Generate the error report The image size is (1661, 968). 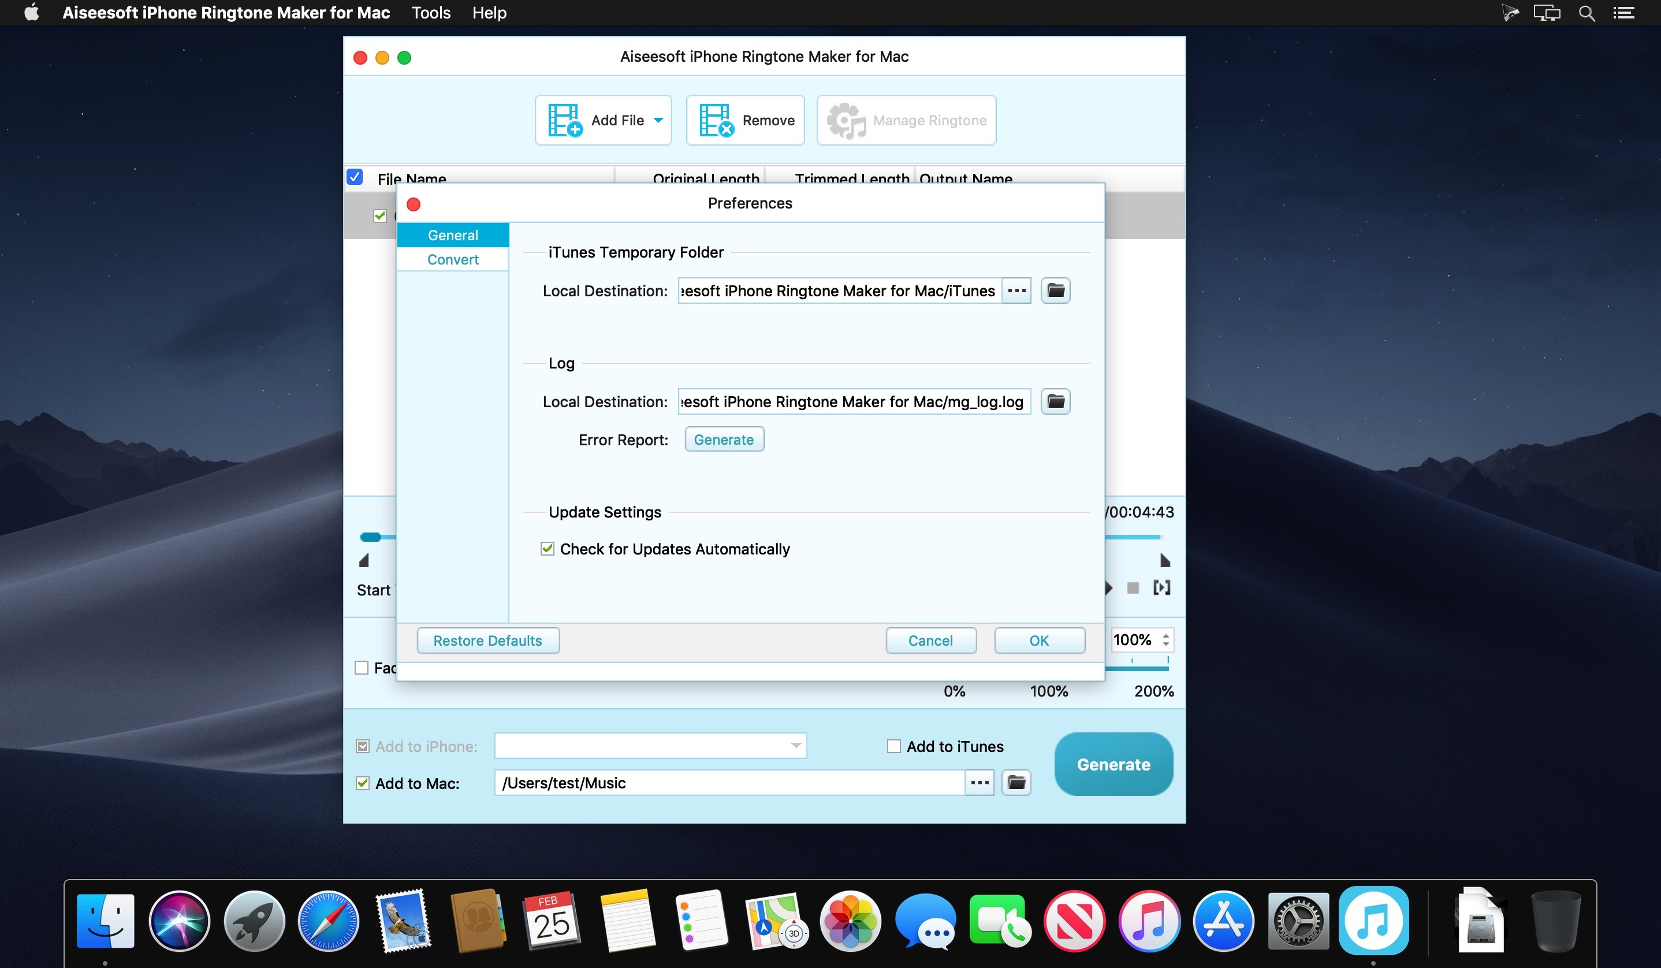click(x=724, y=440)
